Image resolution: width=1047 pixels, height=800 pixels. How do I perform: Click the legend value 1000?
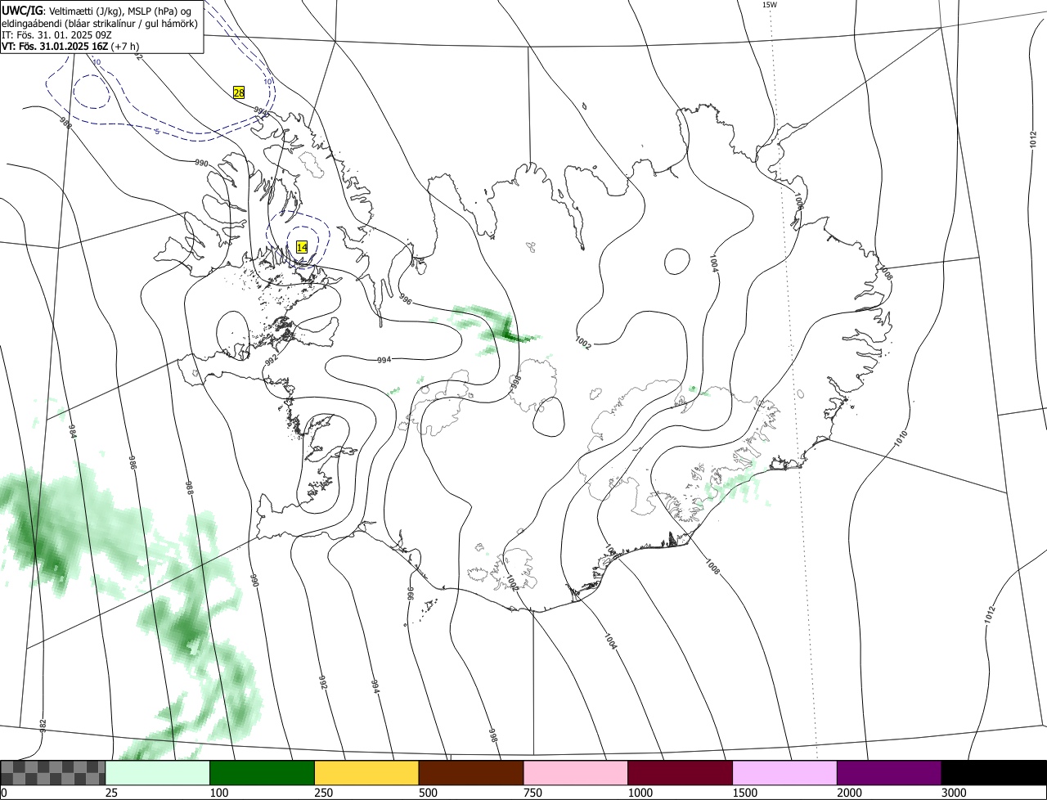coord(640,793)
